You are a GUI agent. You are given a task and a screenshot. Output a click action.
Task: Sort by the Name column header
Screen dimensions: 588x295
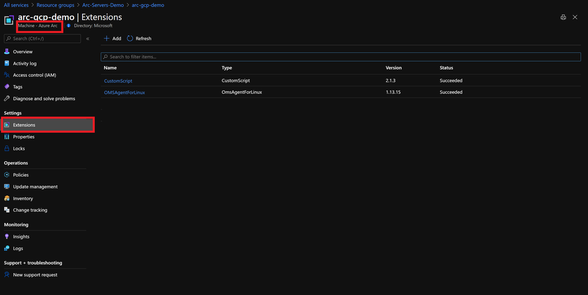coord(110,68)
